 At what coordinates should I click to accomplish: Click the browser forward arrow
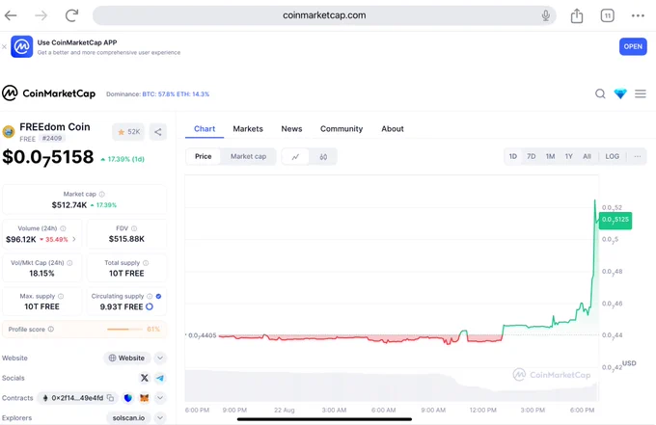click(x=41, y=15)
